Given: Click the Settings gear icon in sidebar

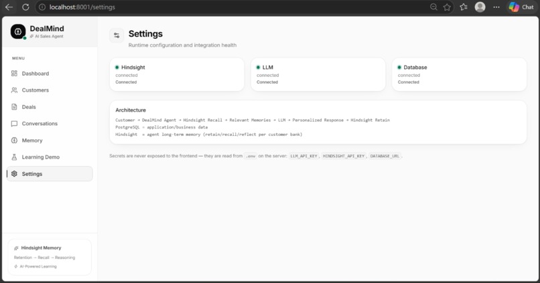Looking at the screenshot, I should point(14,174).
